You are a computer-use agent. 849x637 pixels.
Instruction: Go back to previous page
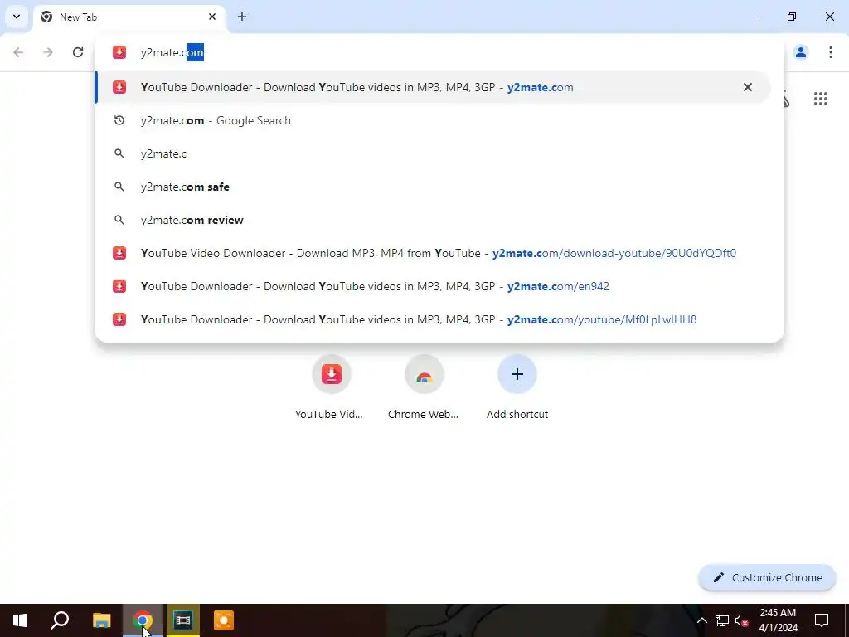tap(18, 52)
